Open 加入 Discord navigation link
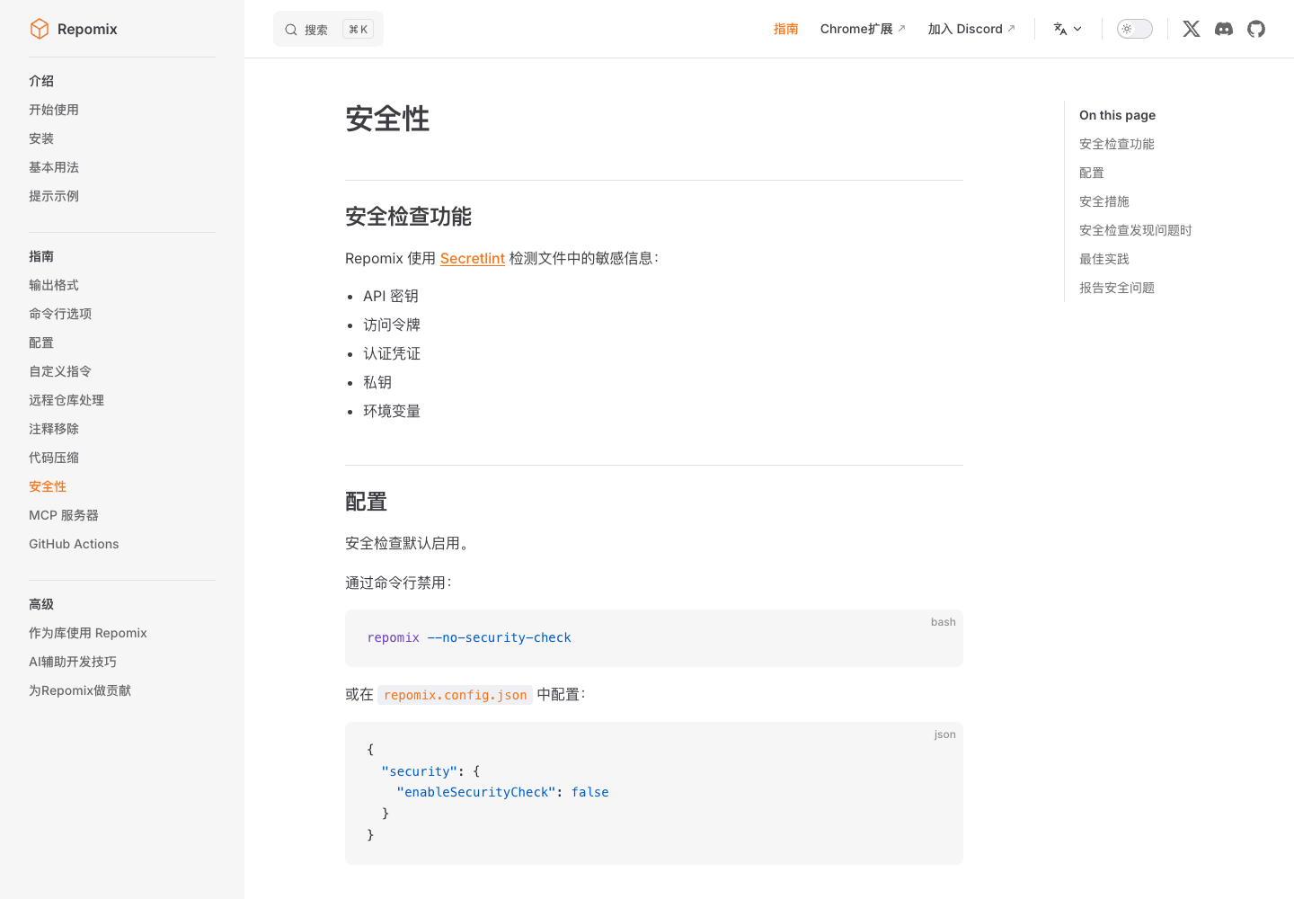This screenshot has width=1294, height=899. click(971, 29)
